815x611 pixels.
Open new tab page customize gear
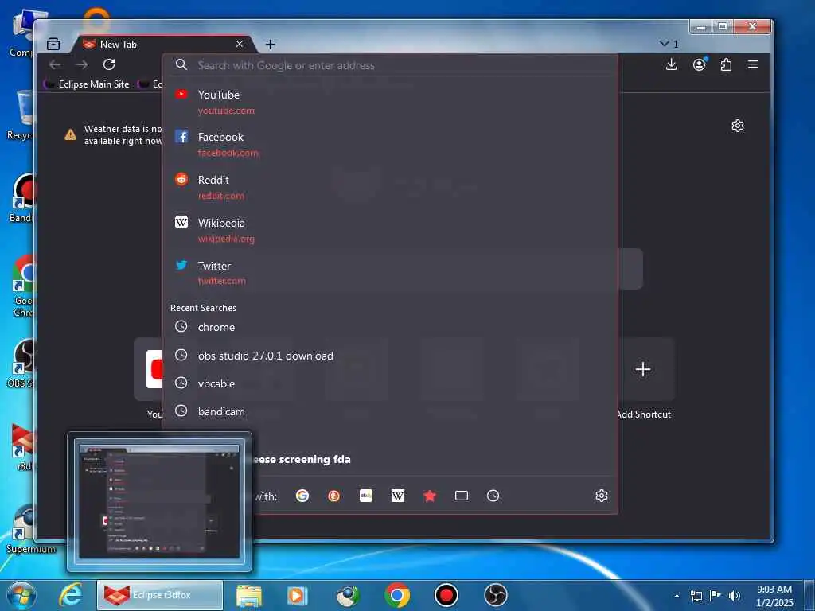click(738, 126)
